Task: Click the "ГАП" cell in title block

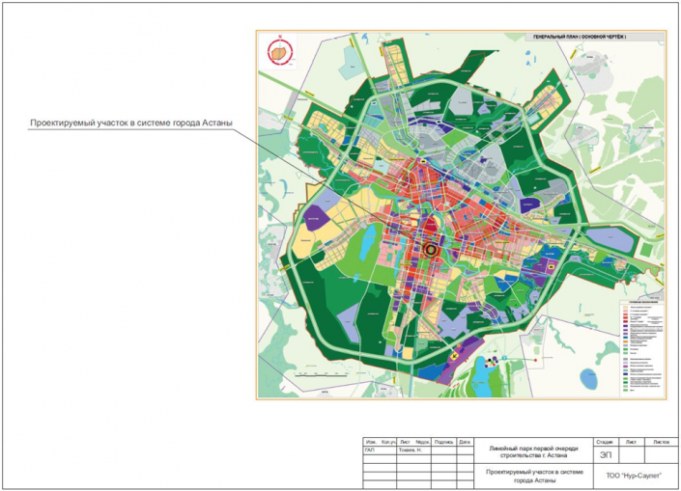Action: pos(370,449)
